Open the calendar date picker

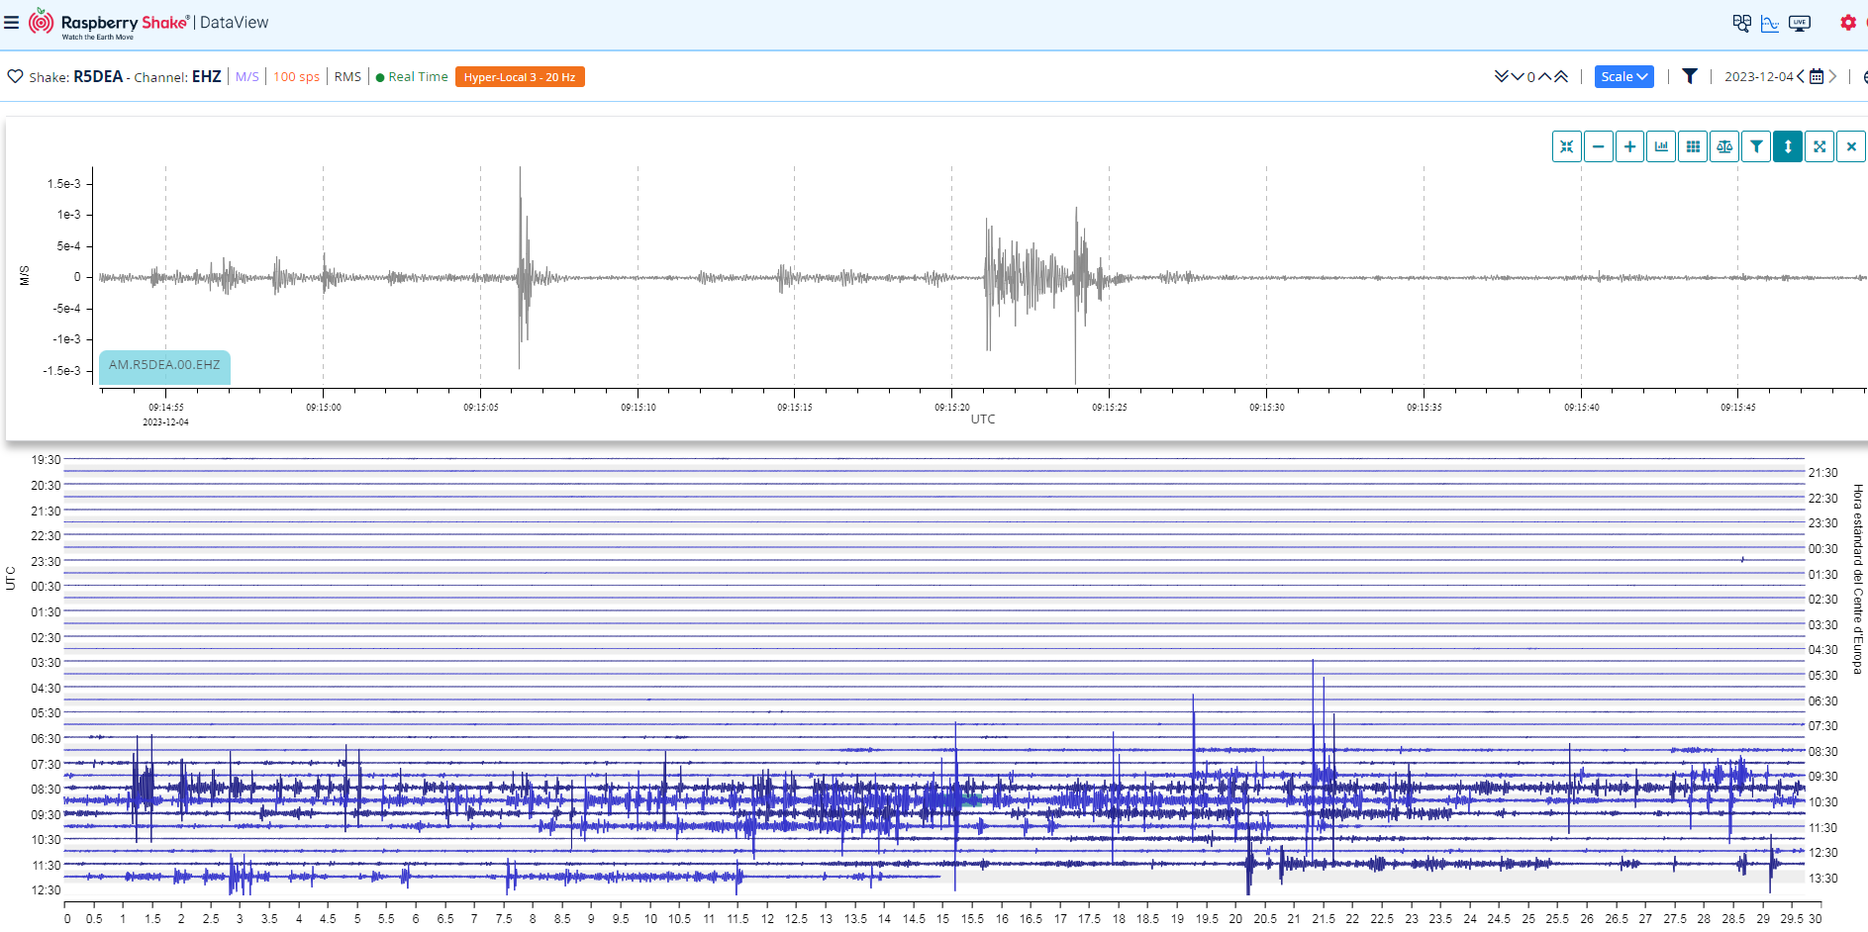pos(1817,77)
